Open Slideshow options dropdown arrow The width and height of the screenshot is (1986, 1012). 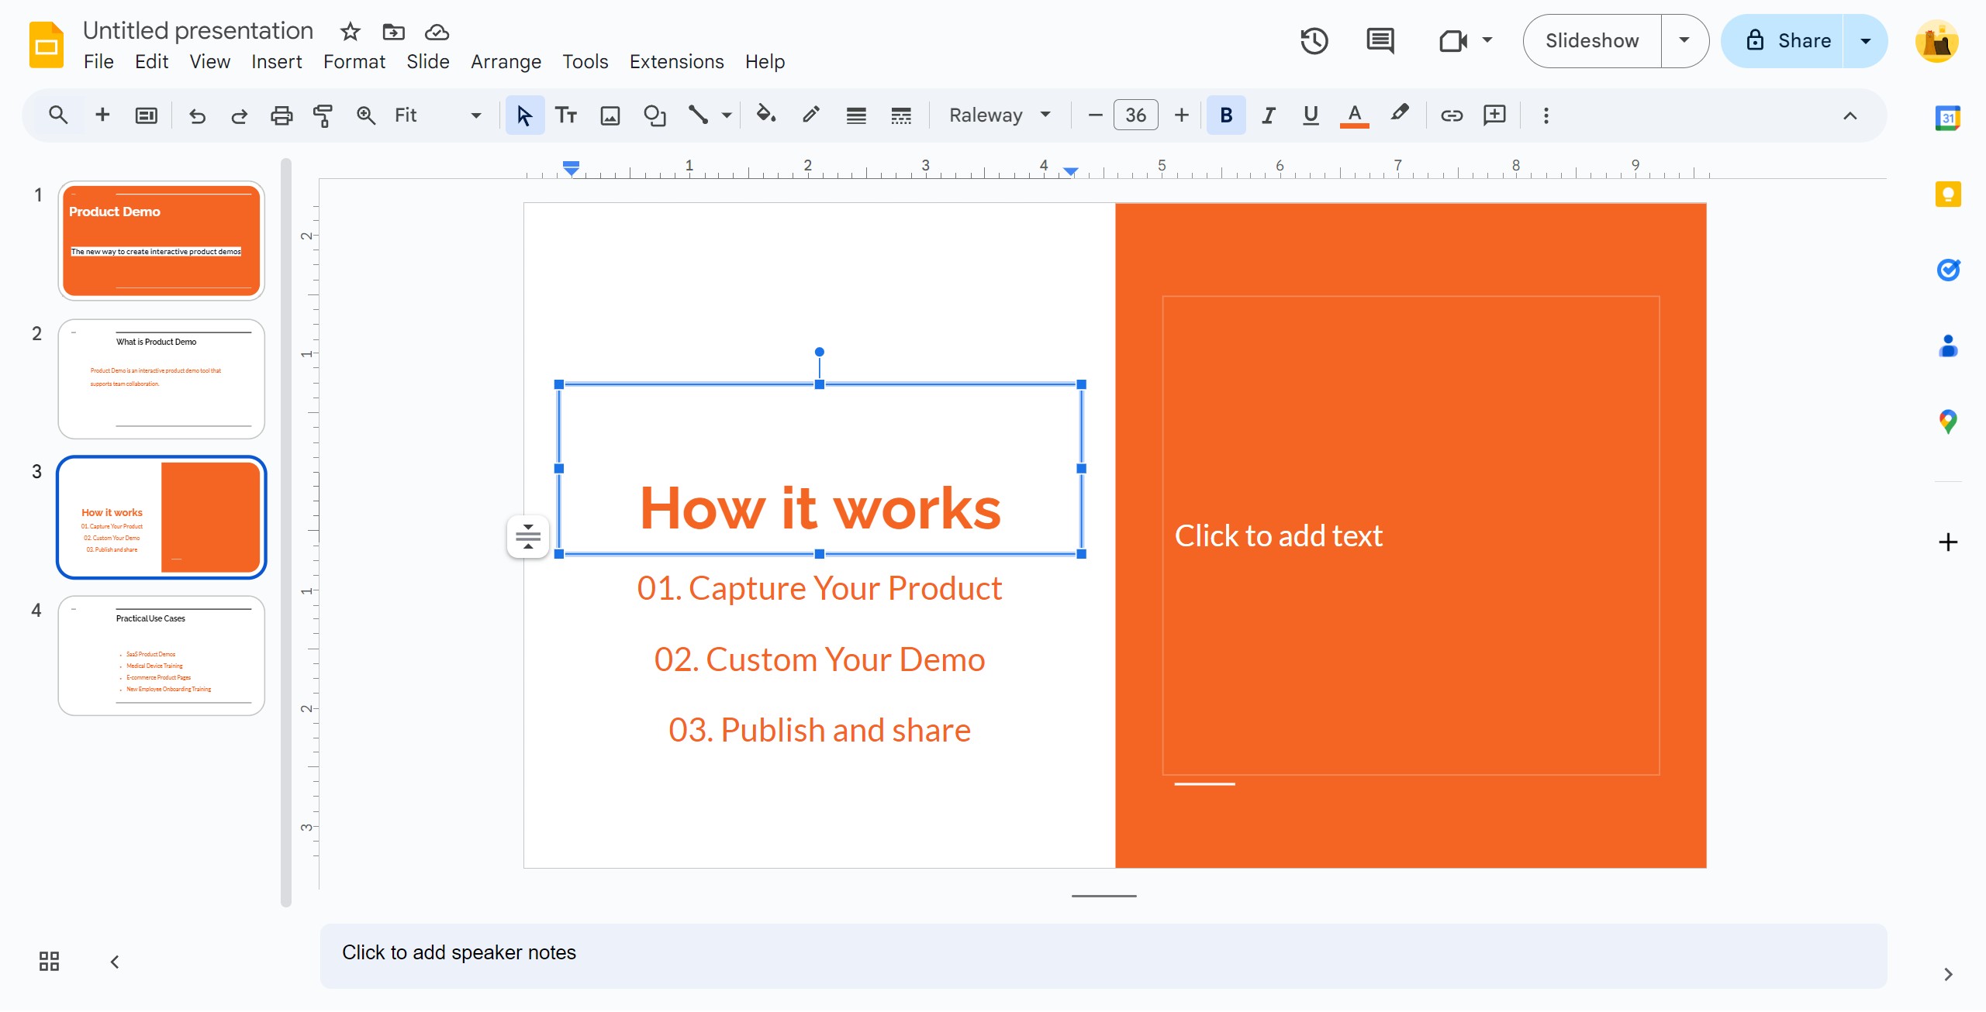pos(1684,41)
